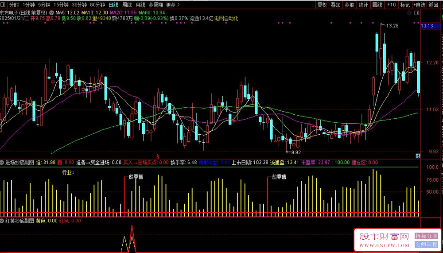Open the F10 company info
The width and height of the screenshot is (443, 253).
[x=391, y=5]
